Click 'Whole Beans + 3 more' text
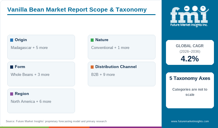 coord(30,74)
